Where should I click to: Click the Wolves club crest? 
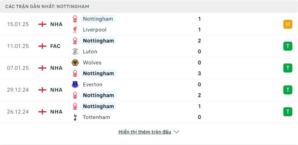coord(75,63)
